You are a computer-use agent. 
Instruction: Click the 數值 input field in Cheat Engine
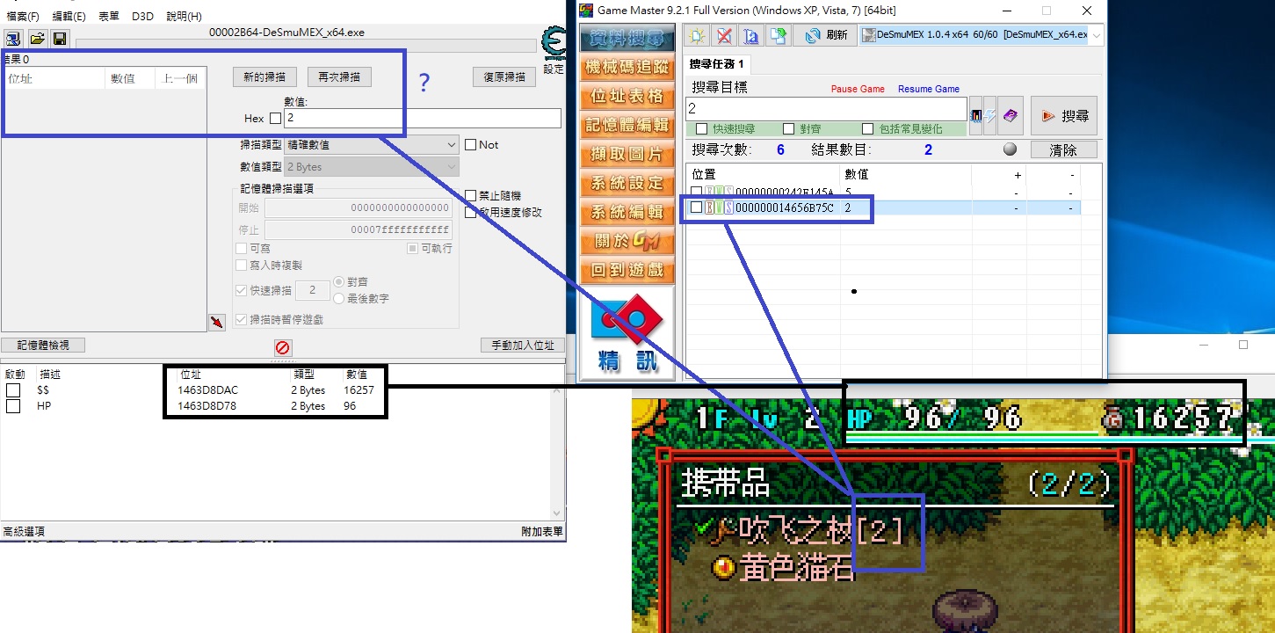(422, 118)
